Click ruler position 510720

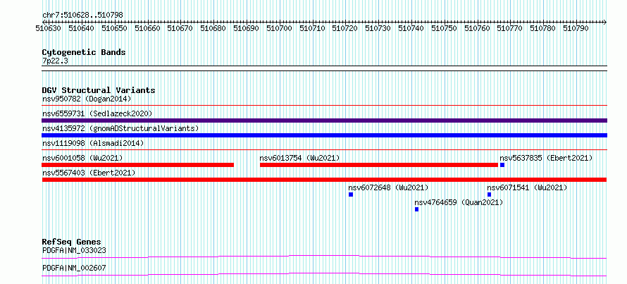tap(345, 28)
